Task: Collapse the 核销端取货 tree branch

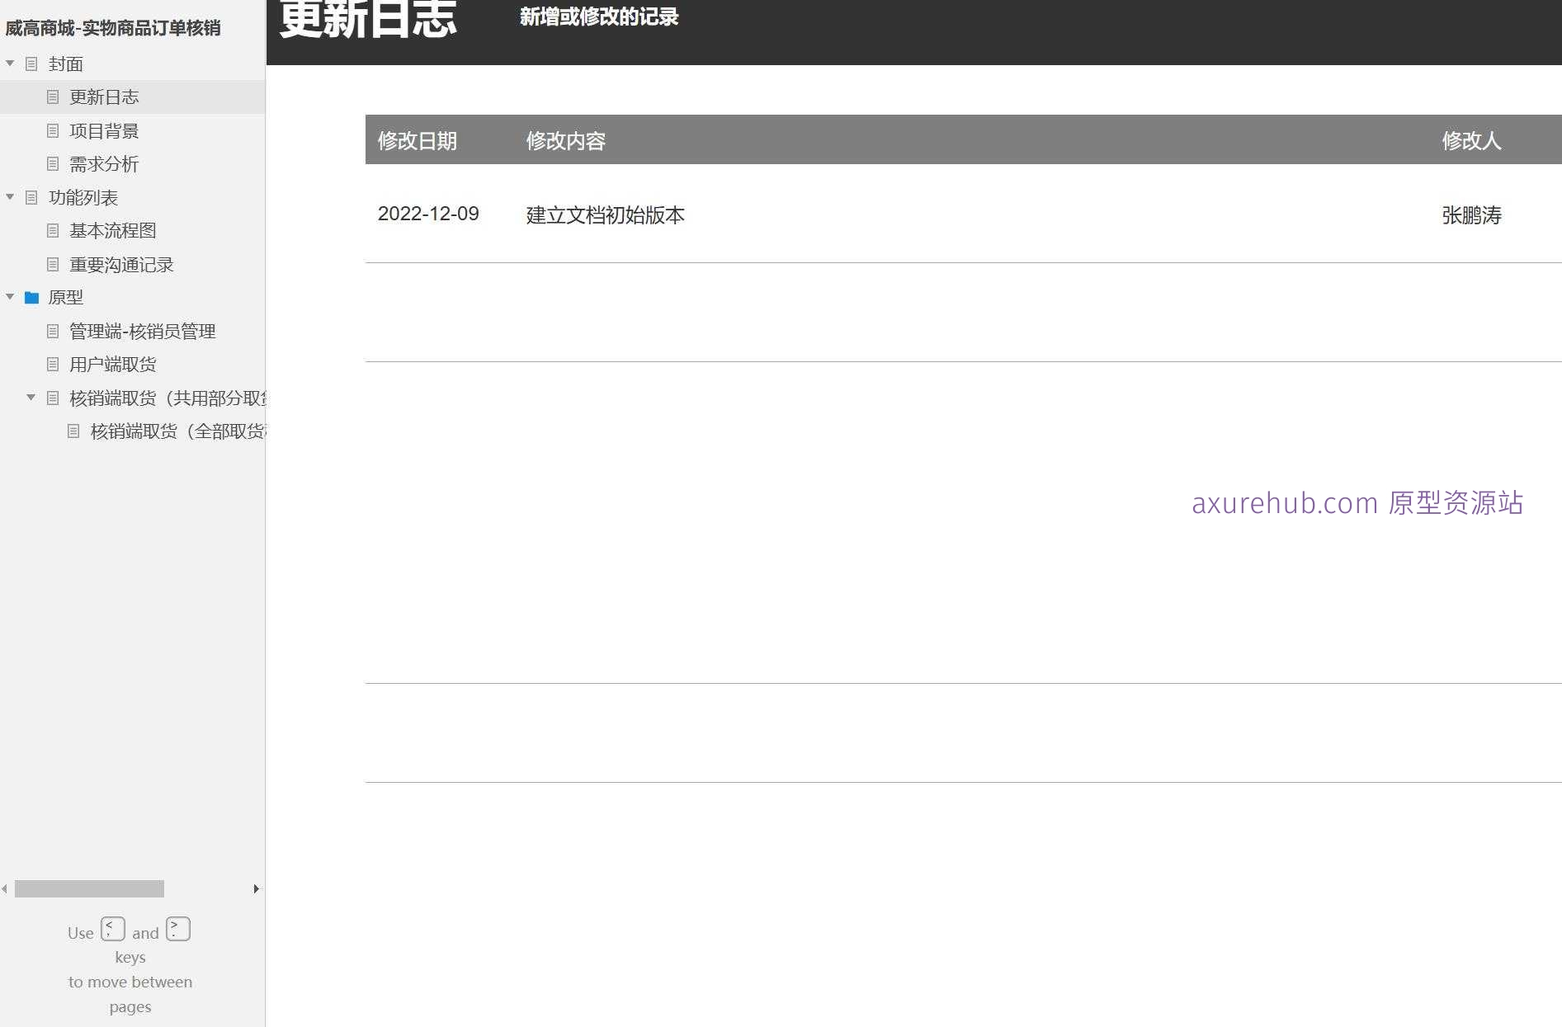Action: tap(31, 397)
